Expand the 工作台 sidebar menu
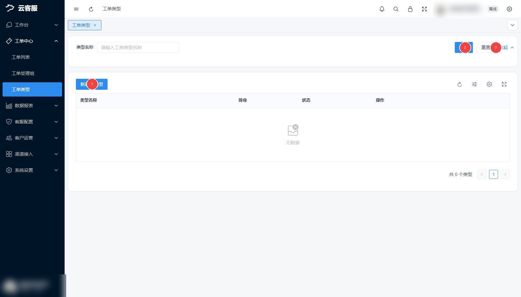This screenshot has height=297, width=521. (x=32, y=25)
